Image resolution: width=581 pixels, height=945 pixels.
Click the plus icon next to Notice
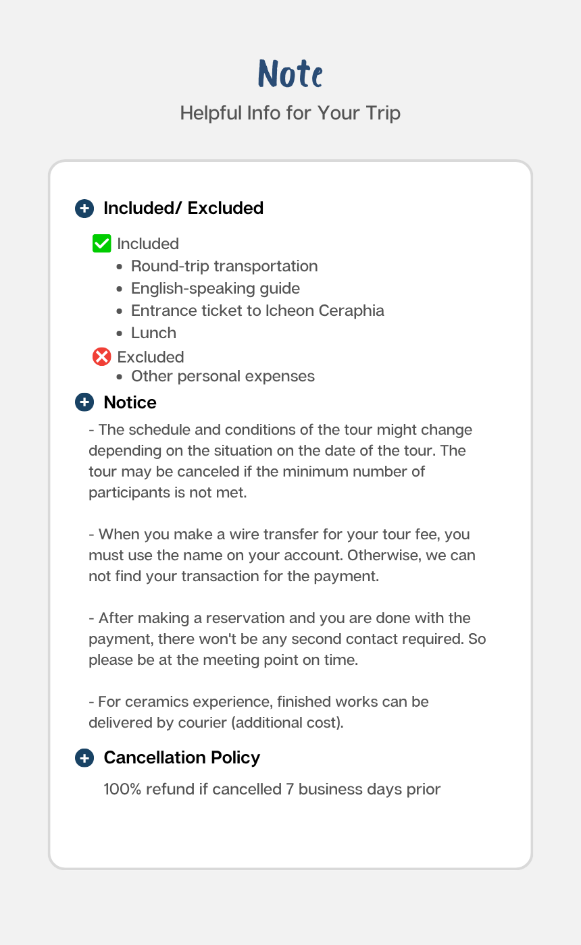pos(84,403)
